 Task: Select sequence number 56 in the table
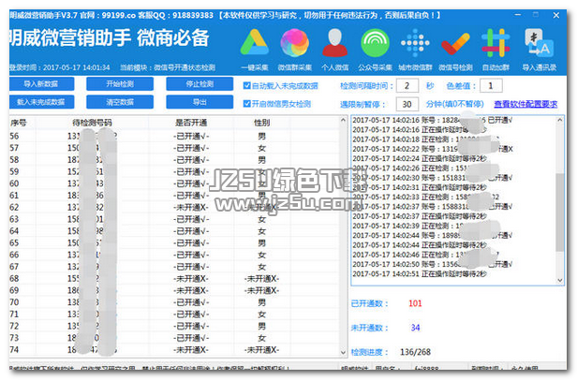pyautogui.click(x=15, y=136)
